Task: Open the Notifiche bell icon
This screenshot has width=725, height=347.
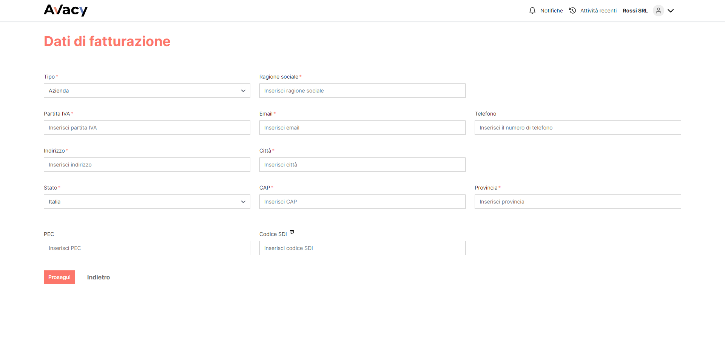Action: coord(532,11)
